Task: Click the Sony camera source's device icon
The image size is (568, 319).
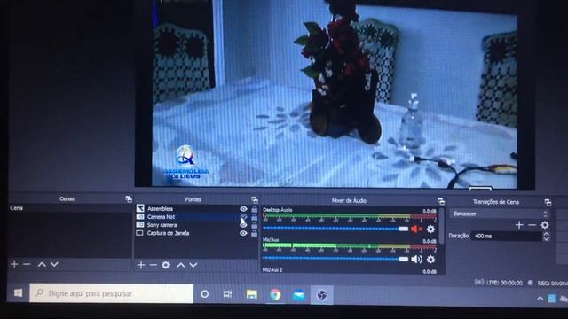Action: coord(139,224)
